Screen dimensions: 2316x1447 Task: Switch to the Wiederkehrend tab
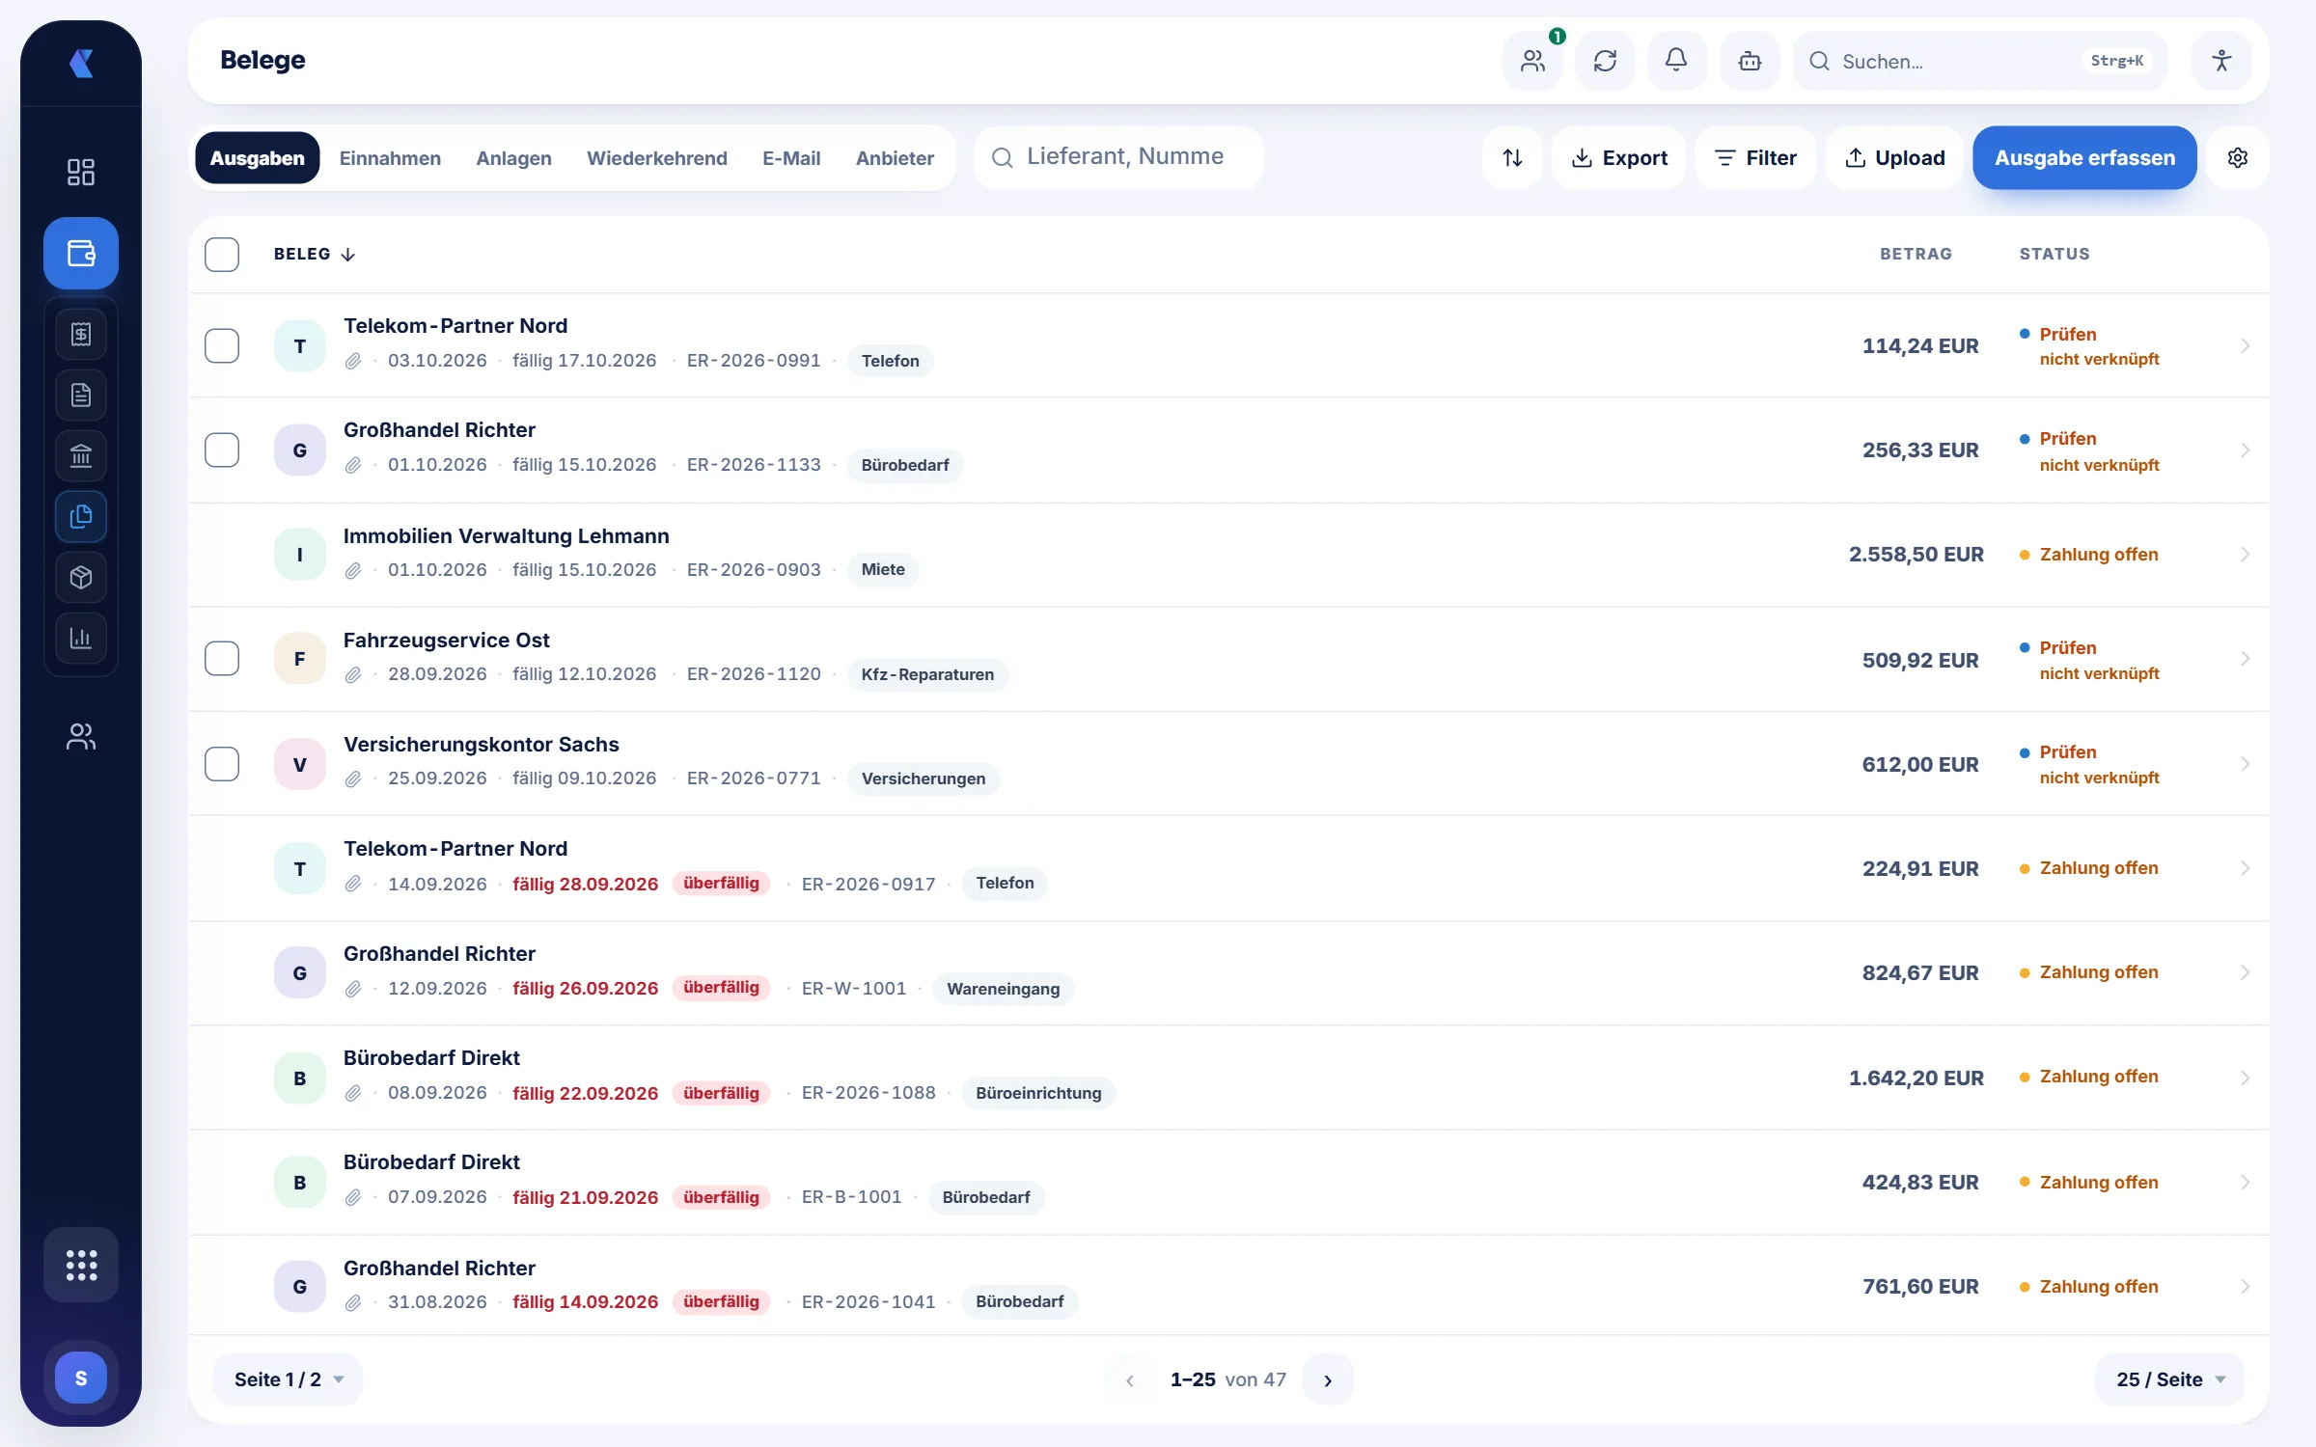[x=657, y=158]
